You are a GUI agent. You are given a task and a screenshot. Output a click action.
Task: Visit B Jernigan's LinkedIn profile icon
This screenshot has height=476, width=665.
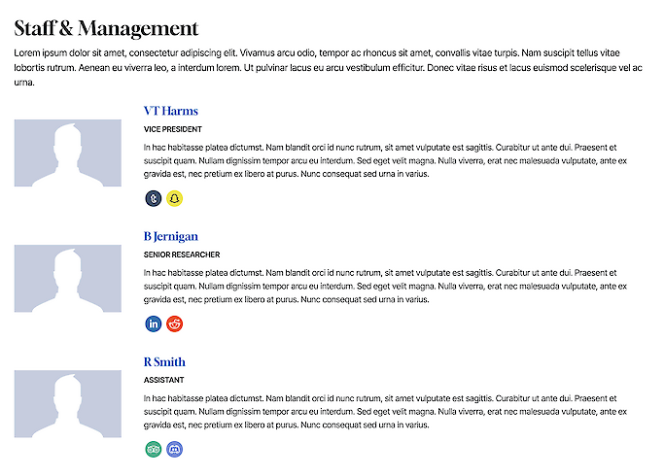coord(153,323)
